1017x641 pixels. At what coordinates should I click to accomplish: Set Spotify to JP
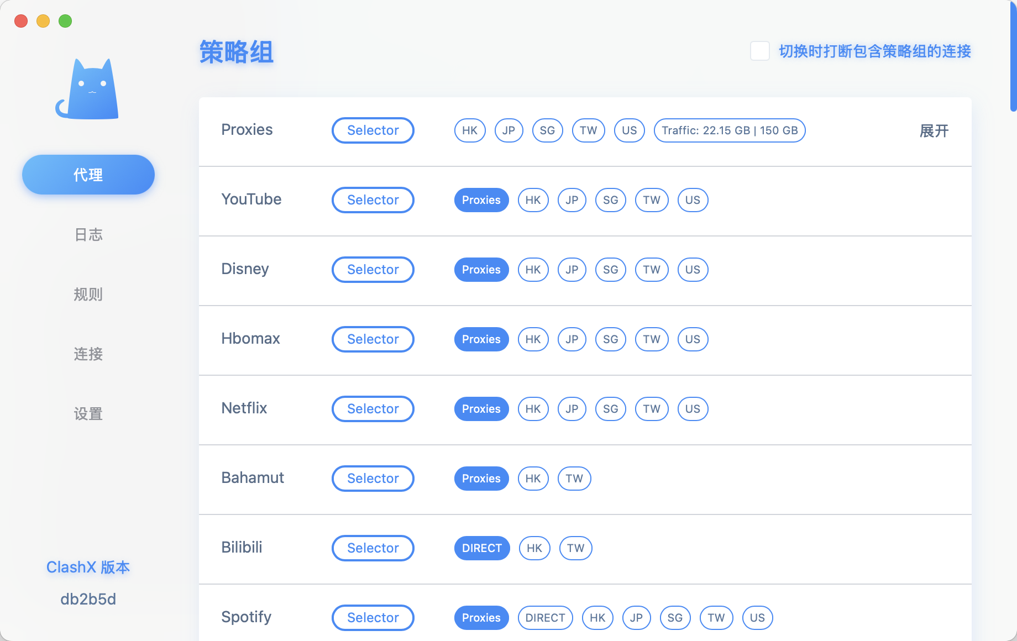pyautogui.click(x=637, y=618)
